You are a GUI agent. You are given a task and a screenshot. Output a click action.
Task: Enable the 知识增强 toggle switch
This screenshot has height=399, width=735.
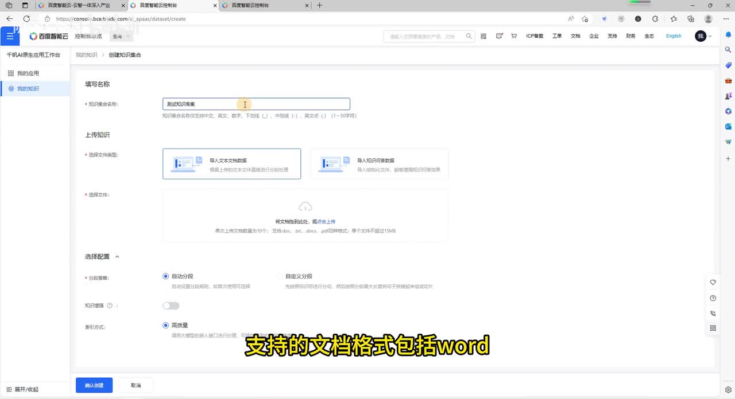171,306
